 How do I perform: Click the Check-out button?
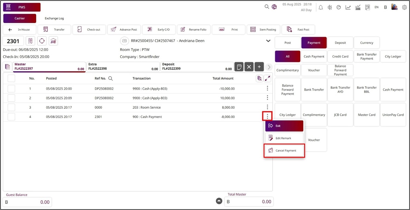[89, 29]
